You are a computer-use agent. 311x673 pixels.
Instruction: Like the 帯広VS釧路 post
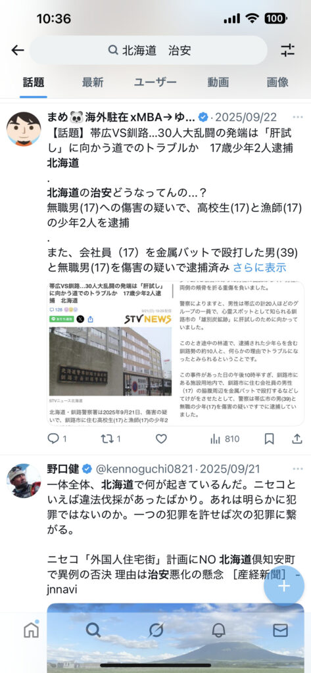[161, 438]
